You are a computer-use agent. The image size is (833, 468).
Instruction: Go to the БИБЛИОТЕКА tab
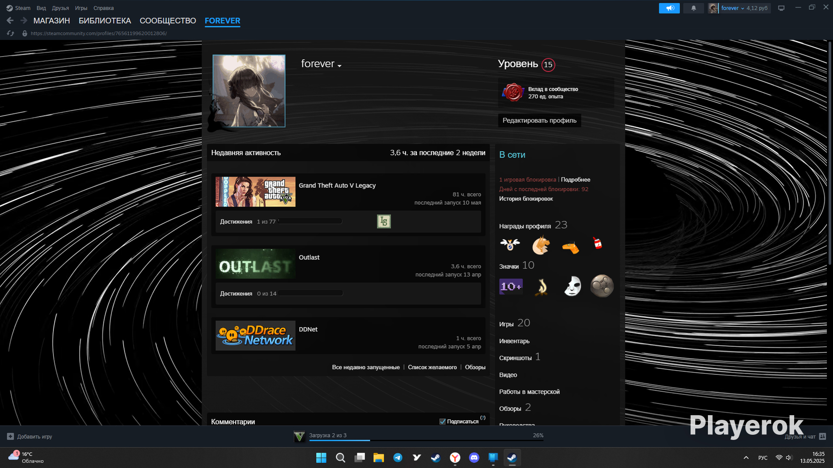click(x=105, y=21)
